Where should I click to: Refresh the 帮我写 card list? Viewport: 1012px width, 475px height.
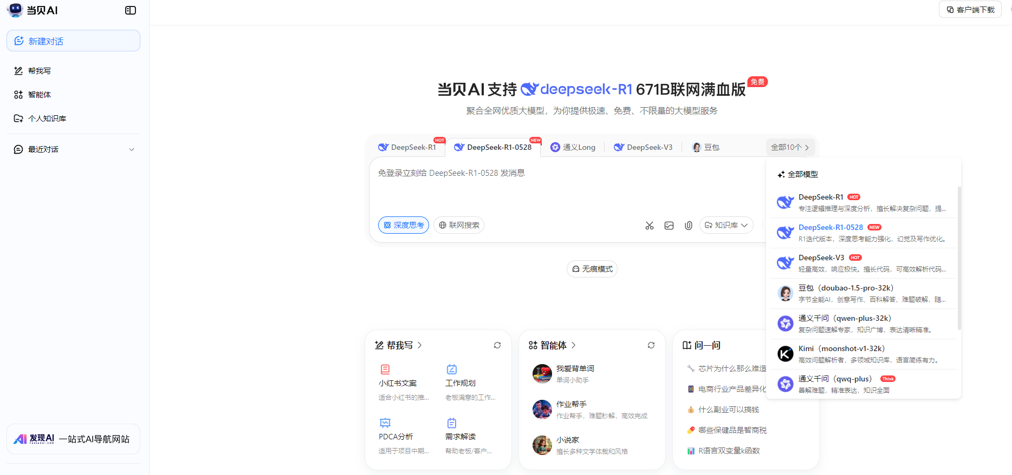[497, 345]
